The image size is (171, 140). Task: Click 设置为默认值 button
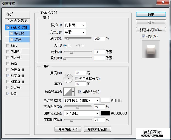(x=68, y=129)
